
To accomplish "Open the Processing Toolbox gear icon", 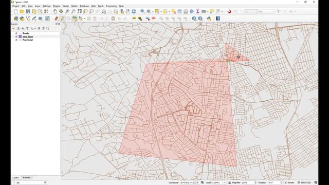I will 192,11.
